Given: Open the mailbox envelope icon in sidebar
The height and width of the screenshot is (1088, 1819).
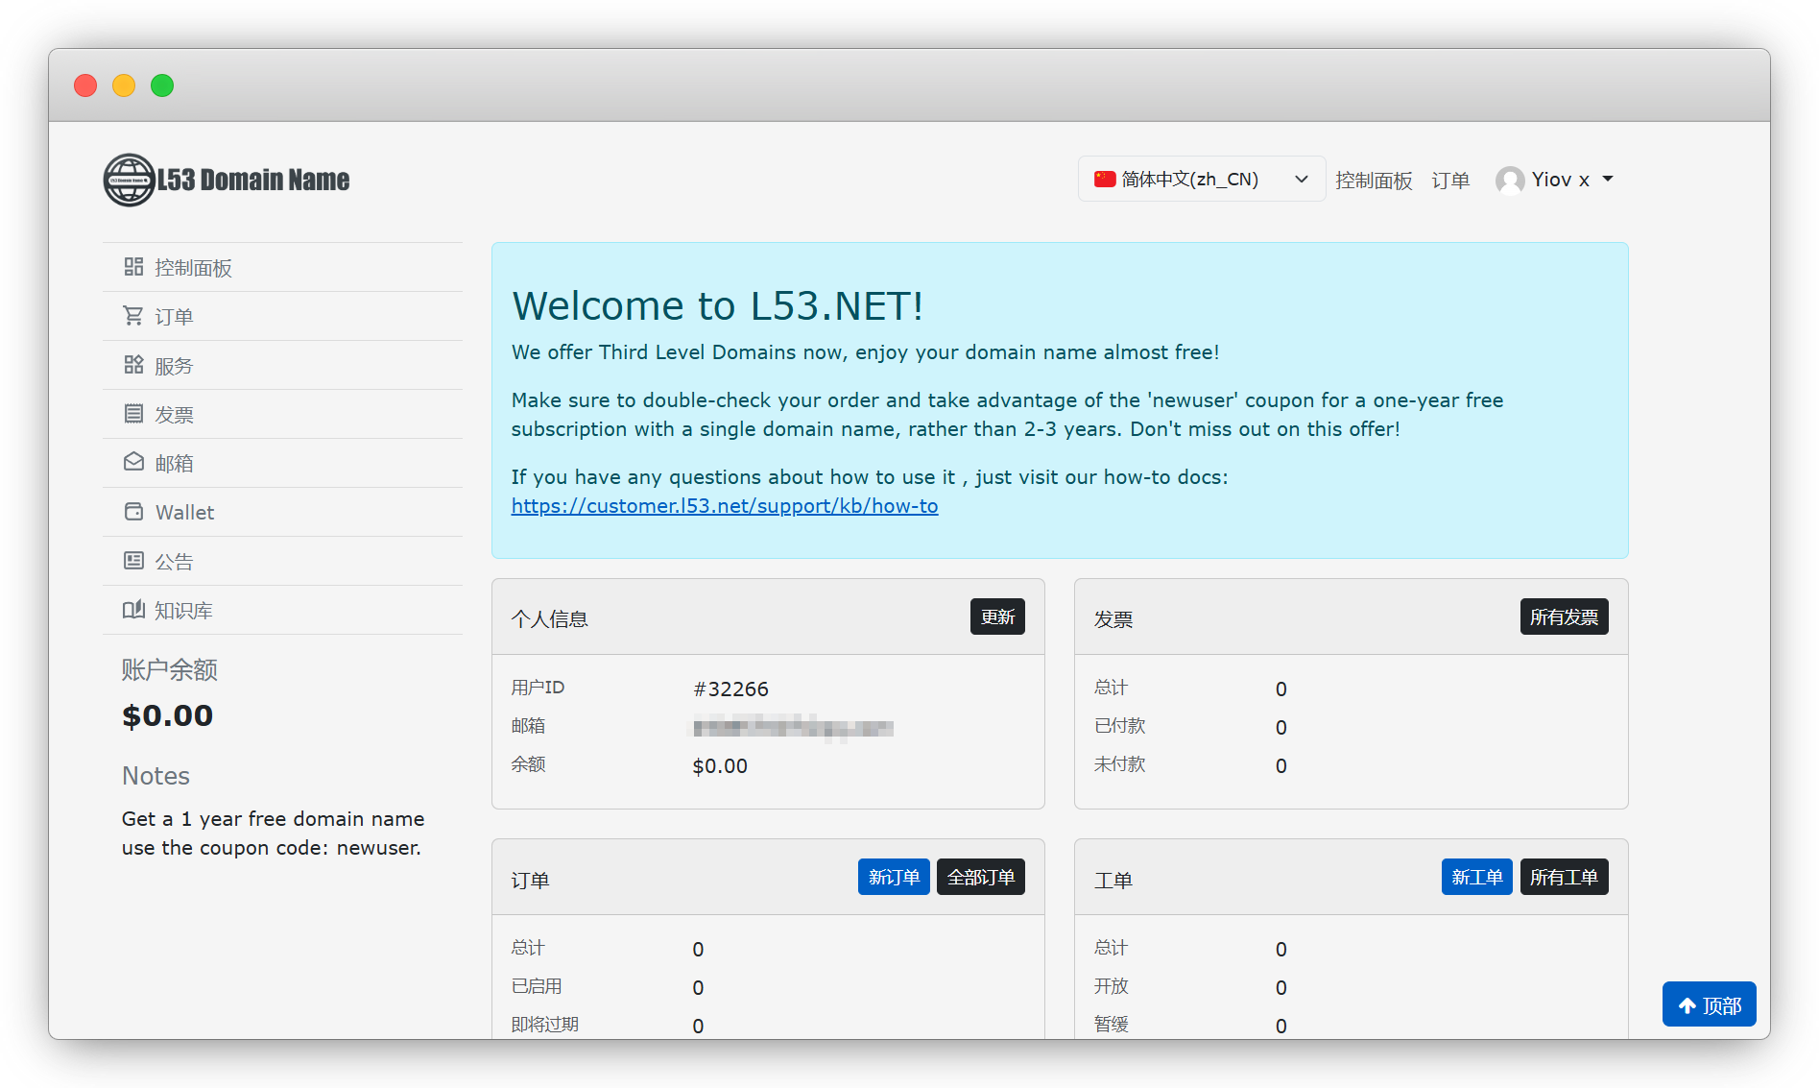Looking at the screenshot, I should 133,463.
